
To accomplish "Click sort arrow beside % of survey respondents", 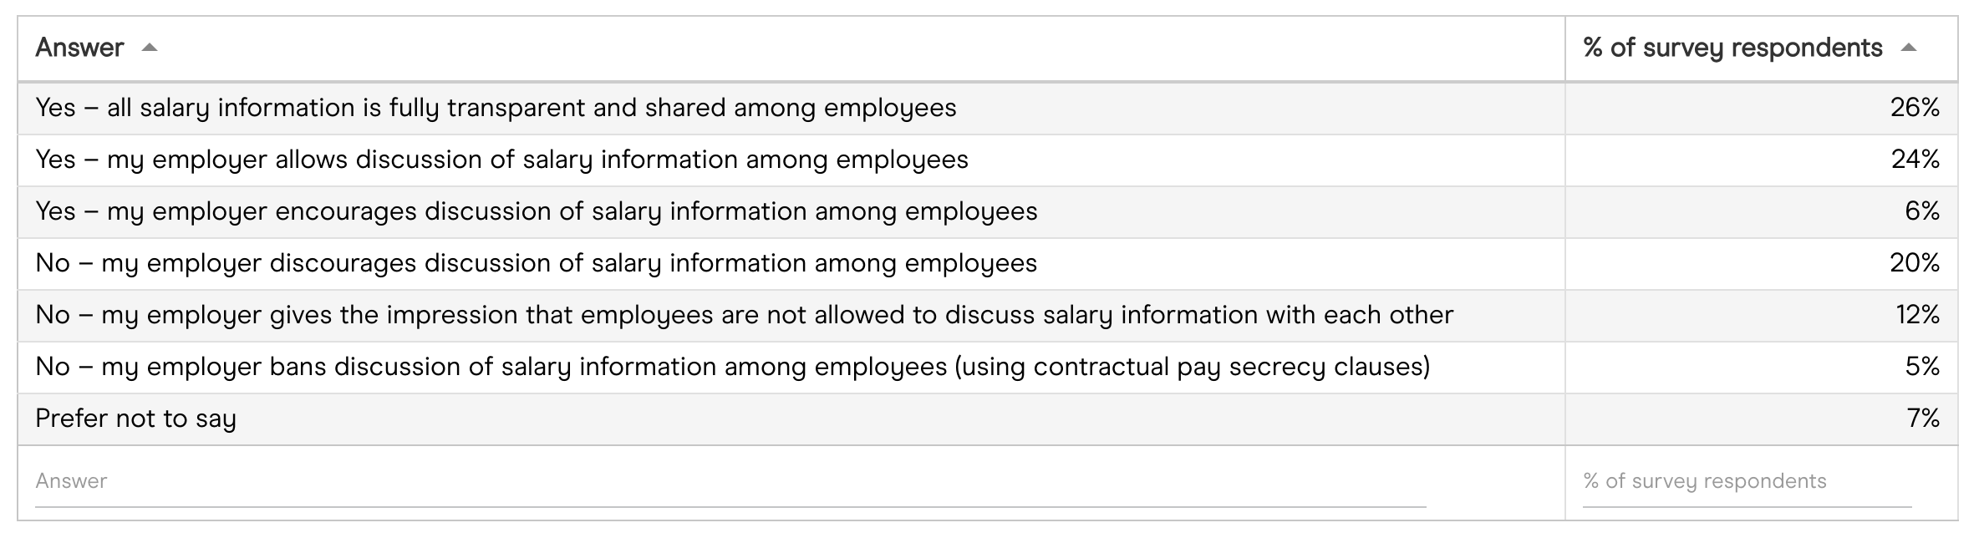I will 1908,48.
